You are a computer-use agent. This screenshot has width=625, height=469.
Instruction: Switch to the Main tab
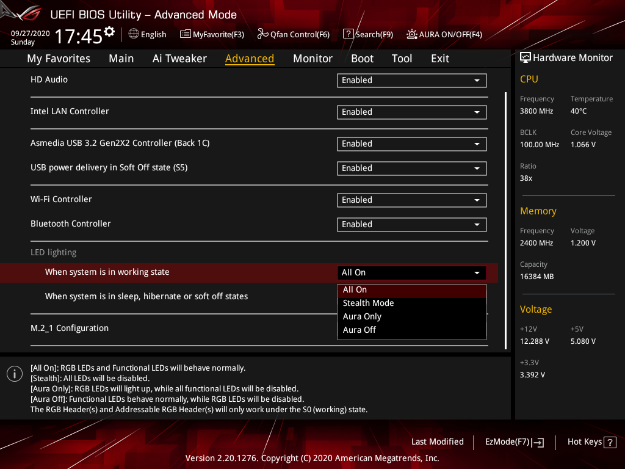click(x=121, y=59)
